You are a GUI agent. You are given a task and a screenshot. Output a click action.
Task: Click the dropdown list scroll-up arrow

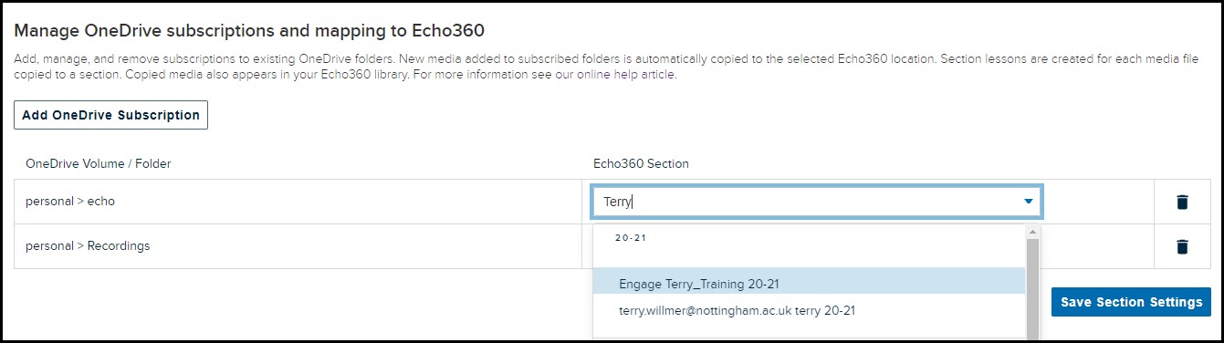pos(1033,231)
